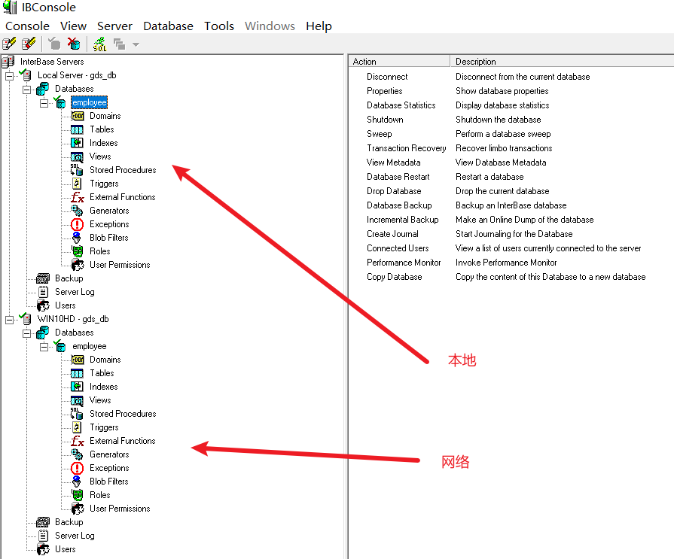Select View Metadata action
The image size is (674, 559).
click(x=393, y=163)
